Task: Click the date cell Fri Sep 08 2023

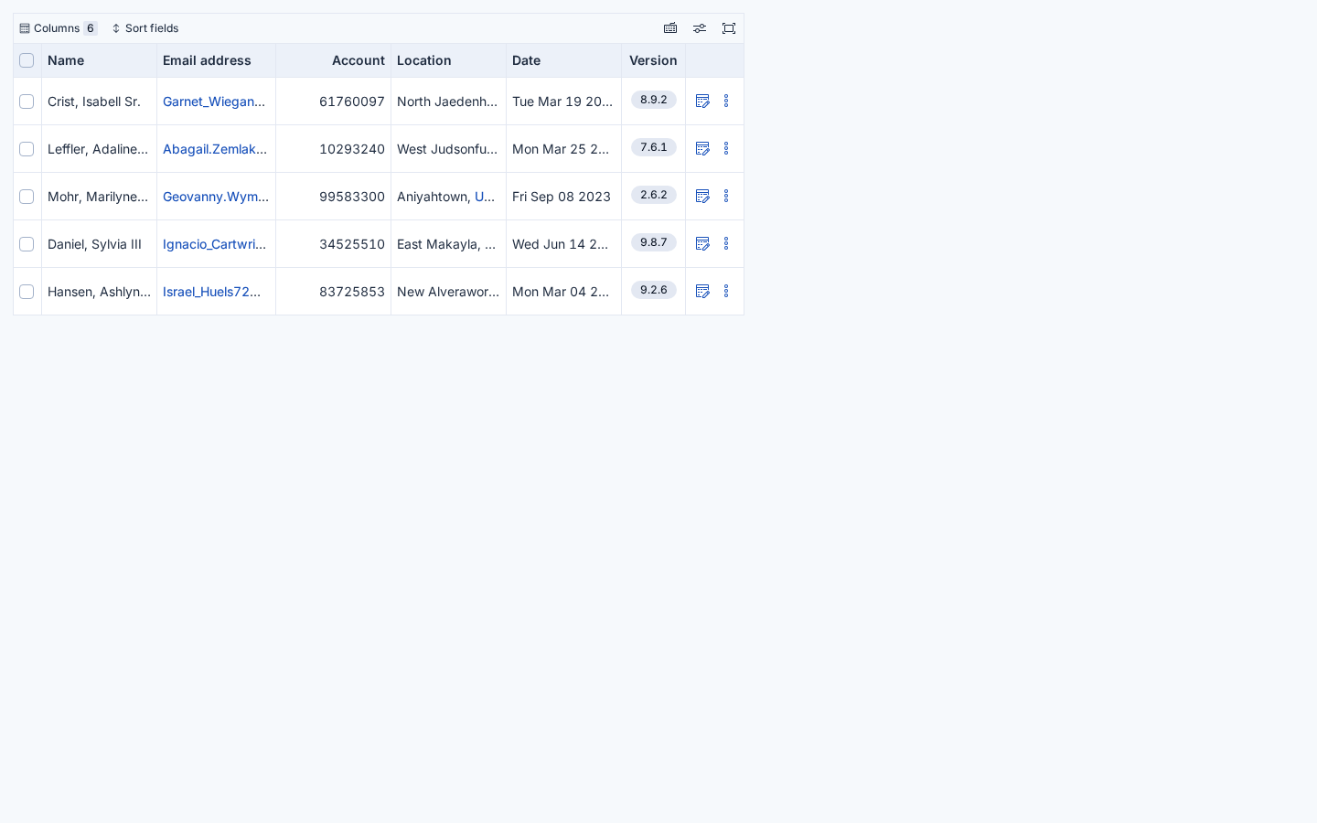Action: coord(562,197)
